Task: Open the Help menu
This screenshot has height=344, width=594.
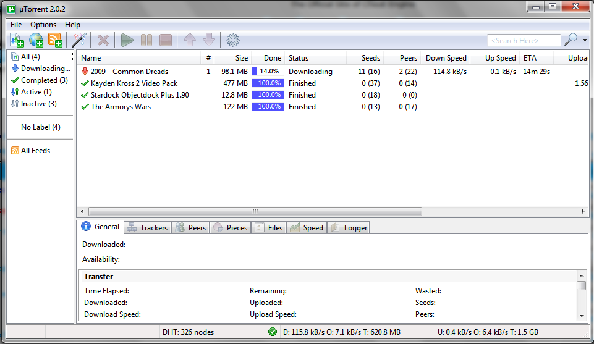Action: pyautogui.click(x=72, y=25)
